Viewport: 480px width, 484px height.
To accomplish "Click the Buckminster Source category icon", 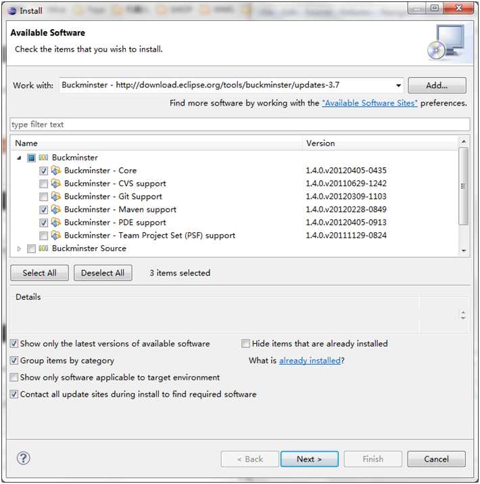I will coord(43,248).
